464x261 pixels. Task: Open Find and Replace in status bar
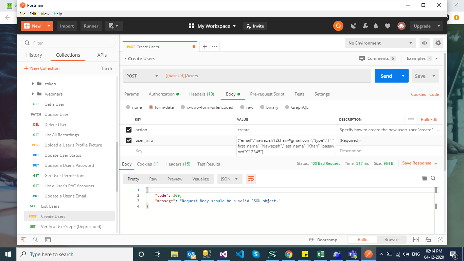point(35,240)
